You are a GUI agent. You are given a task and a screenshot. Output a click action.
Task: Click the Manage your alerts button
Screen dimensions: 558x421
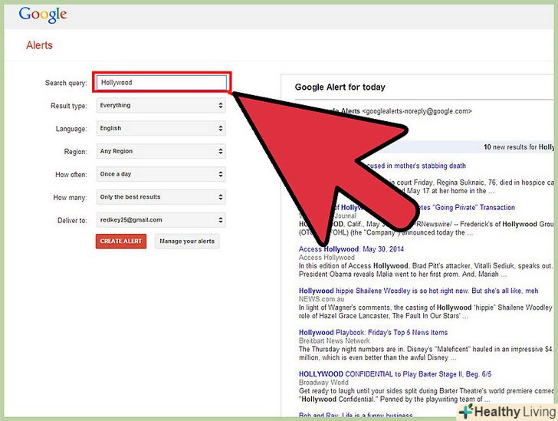coord(187,241)
